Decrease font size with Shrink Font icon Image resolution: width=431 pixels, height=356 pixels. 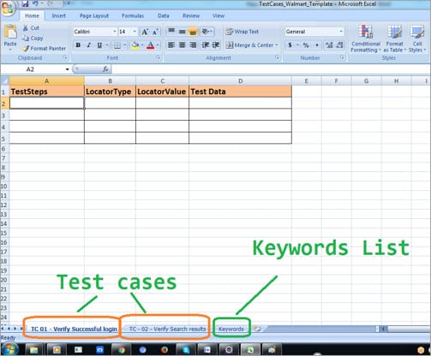coord(155,32)
